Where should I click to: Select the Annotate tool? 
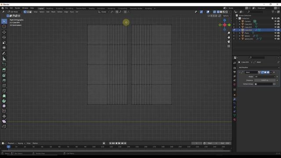point(4,54)
